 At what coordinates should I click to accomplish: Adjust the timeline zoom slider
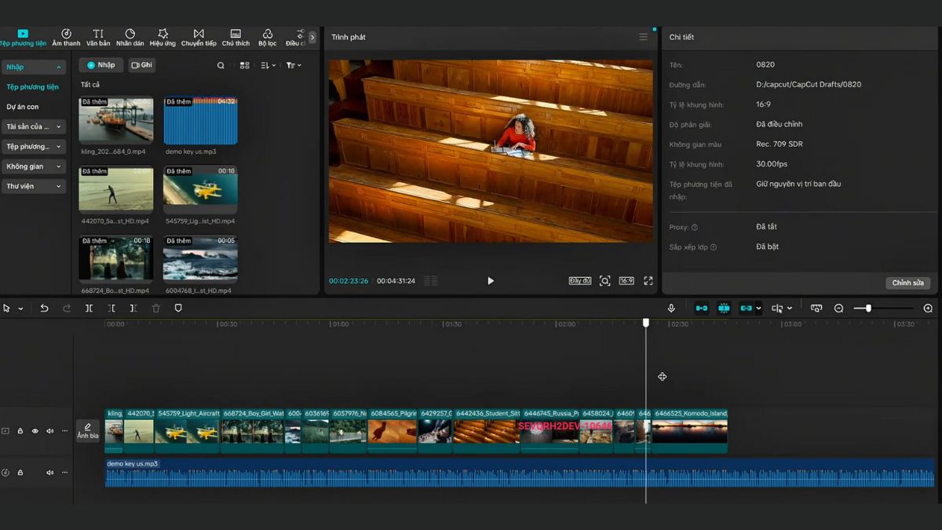[x=867, y=308]
